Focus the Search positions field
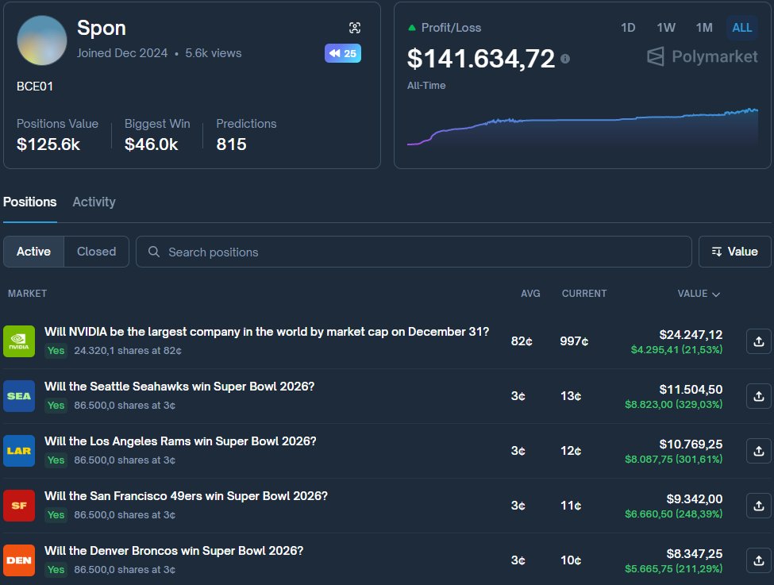774x585 pixels. [414, 252]
